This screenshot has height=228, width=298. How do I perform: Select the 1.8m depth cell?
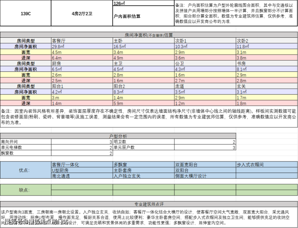click(267, 103)
